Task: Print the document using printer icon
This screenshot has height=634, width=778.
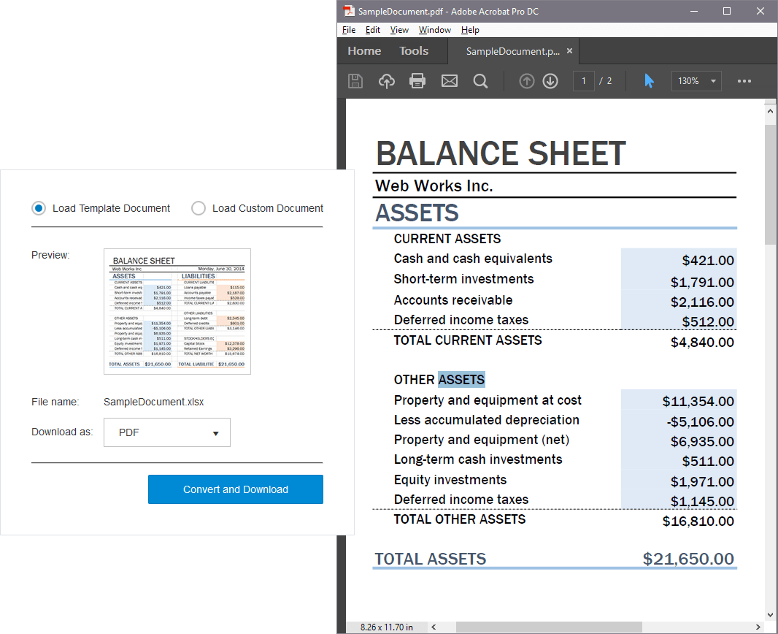Action: [417, 81]
